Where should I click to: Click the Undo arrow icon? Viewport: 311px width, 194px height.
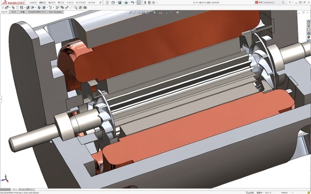pos(132,3)
